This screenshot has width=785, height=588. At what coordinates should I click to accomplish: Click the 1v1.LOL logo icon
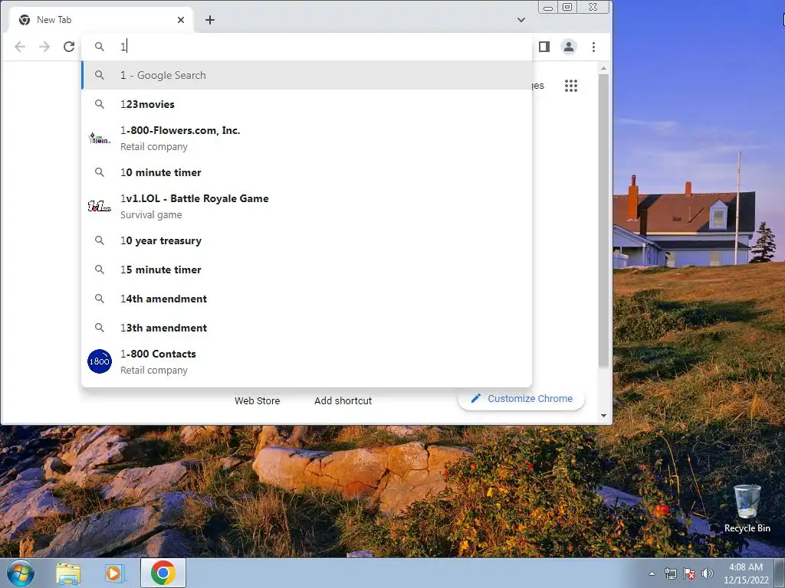100,206
